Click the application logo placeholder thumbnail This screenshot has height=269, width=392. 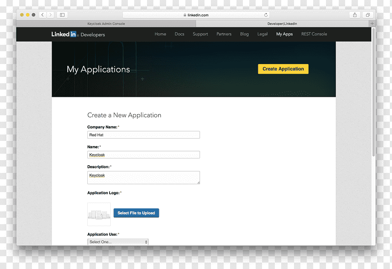[99, 214]
